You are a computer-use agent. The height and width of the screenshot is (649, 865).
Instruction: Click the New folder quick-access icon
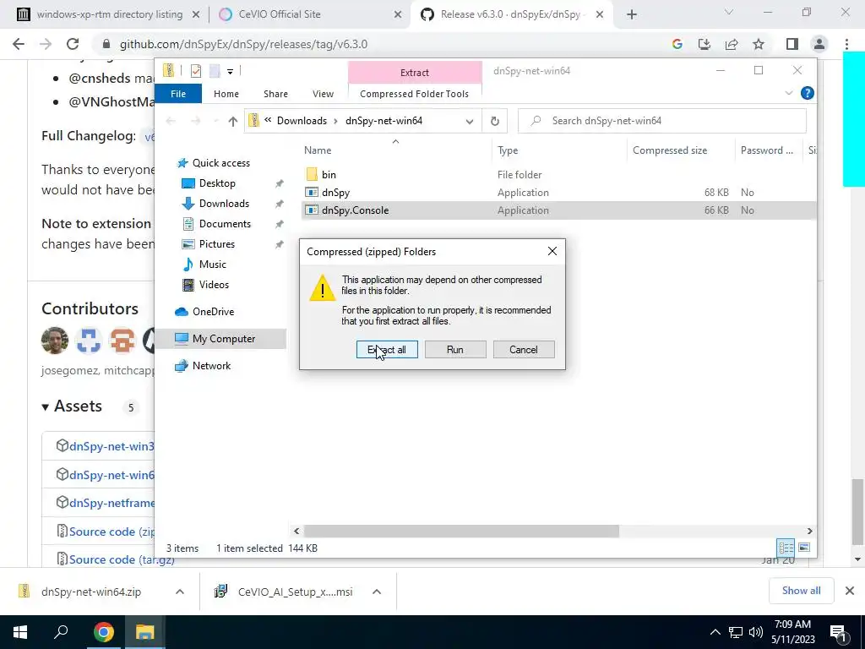click(215, 71)
